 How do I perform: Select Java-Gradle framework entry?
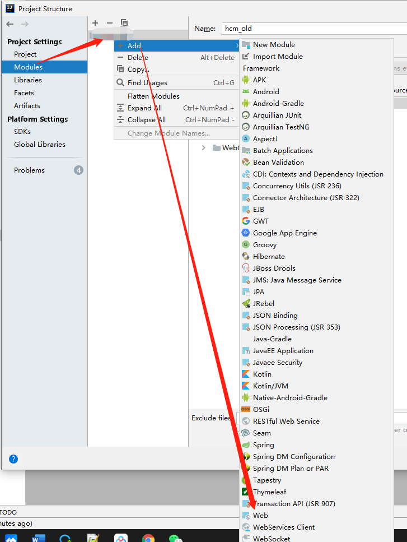tap(316, 339)
